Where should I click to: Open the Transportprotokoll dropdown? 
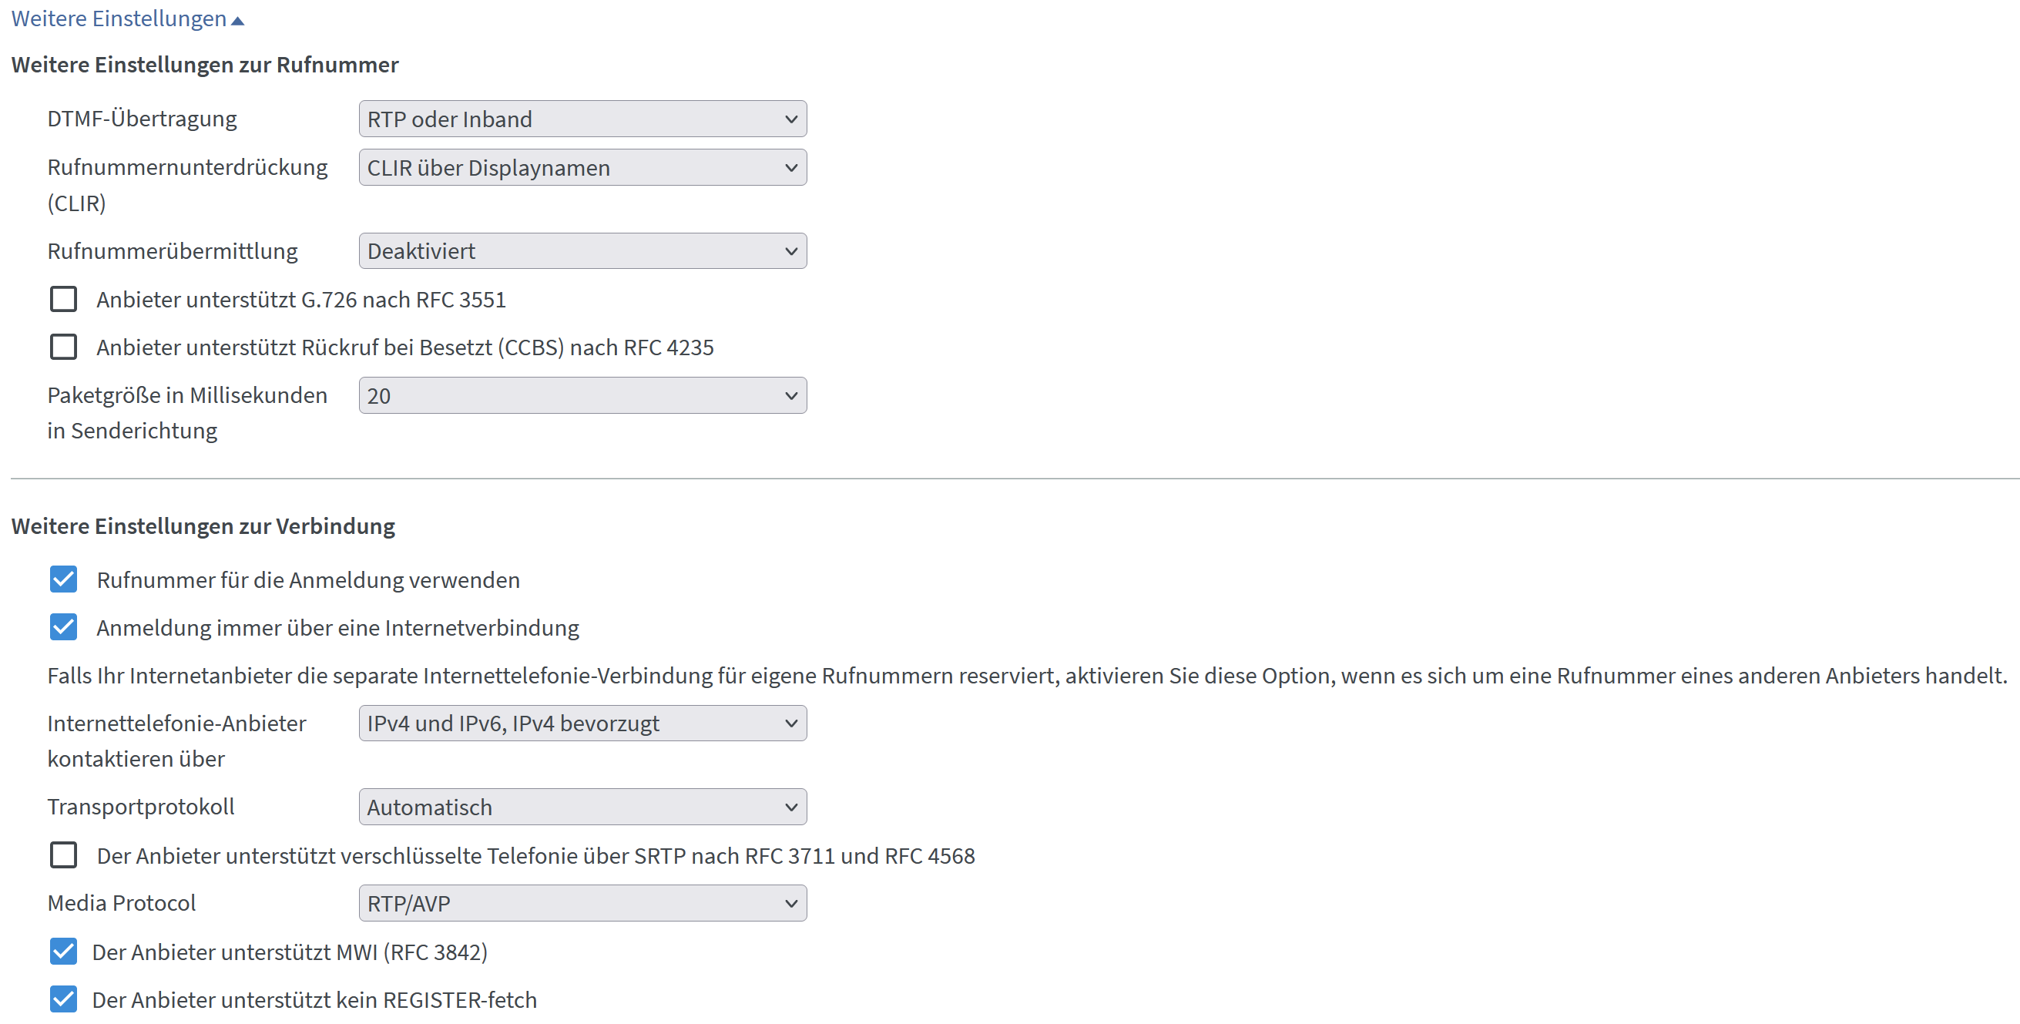pos(582,807)
